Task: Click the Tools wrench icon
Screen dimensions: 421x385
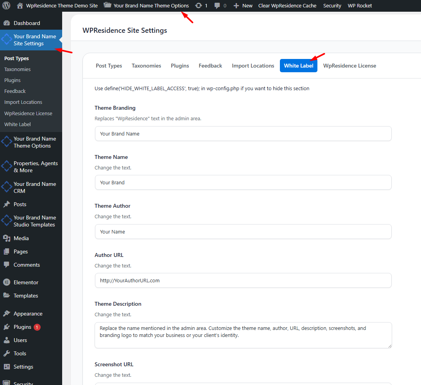Action: point(7,353)
